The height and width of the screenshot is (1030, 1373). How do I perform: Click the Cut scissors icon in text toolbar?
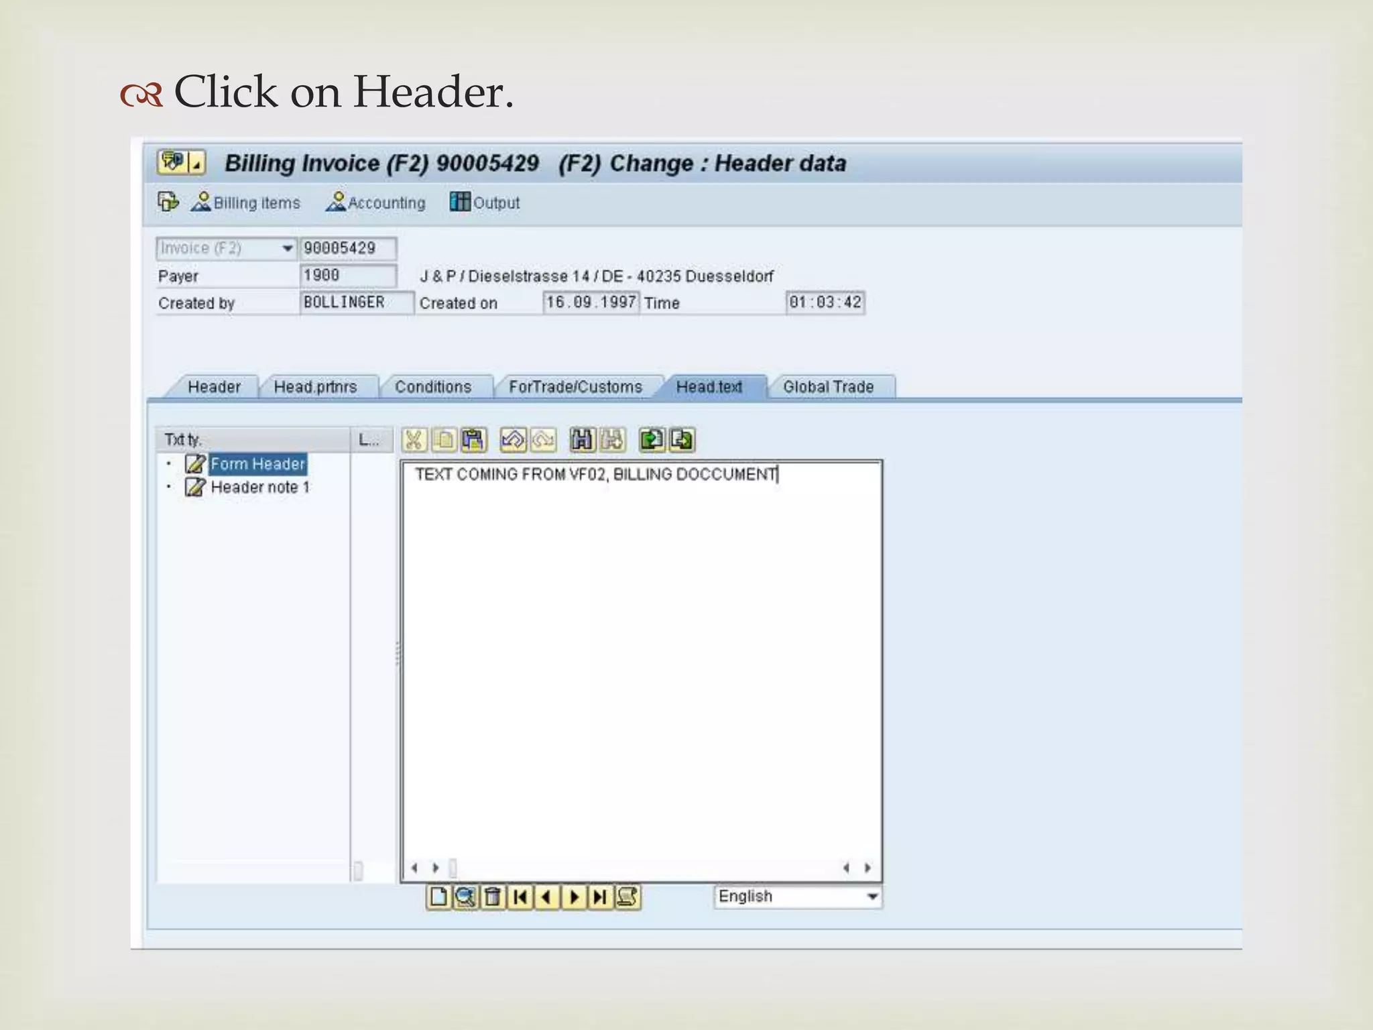tap(414, 440)
